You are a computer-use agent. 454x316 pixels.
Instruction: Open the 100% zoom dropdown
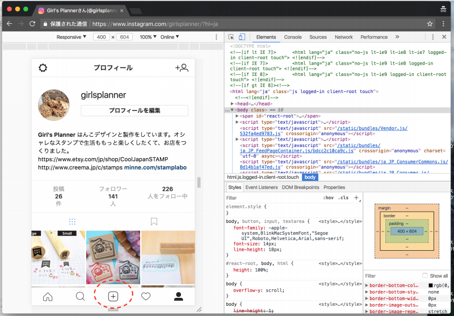(148, 37)
